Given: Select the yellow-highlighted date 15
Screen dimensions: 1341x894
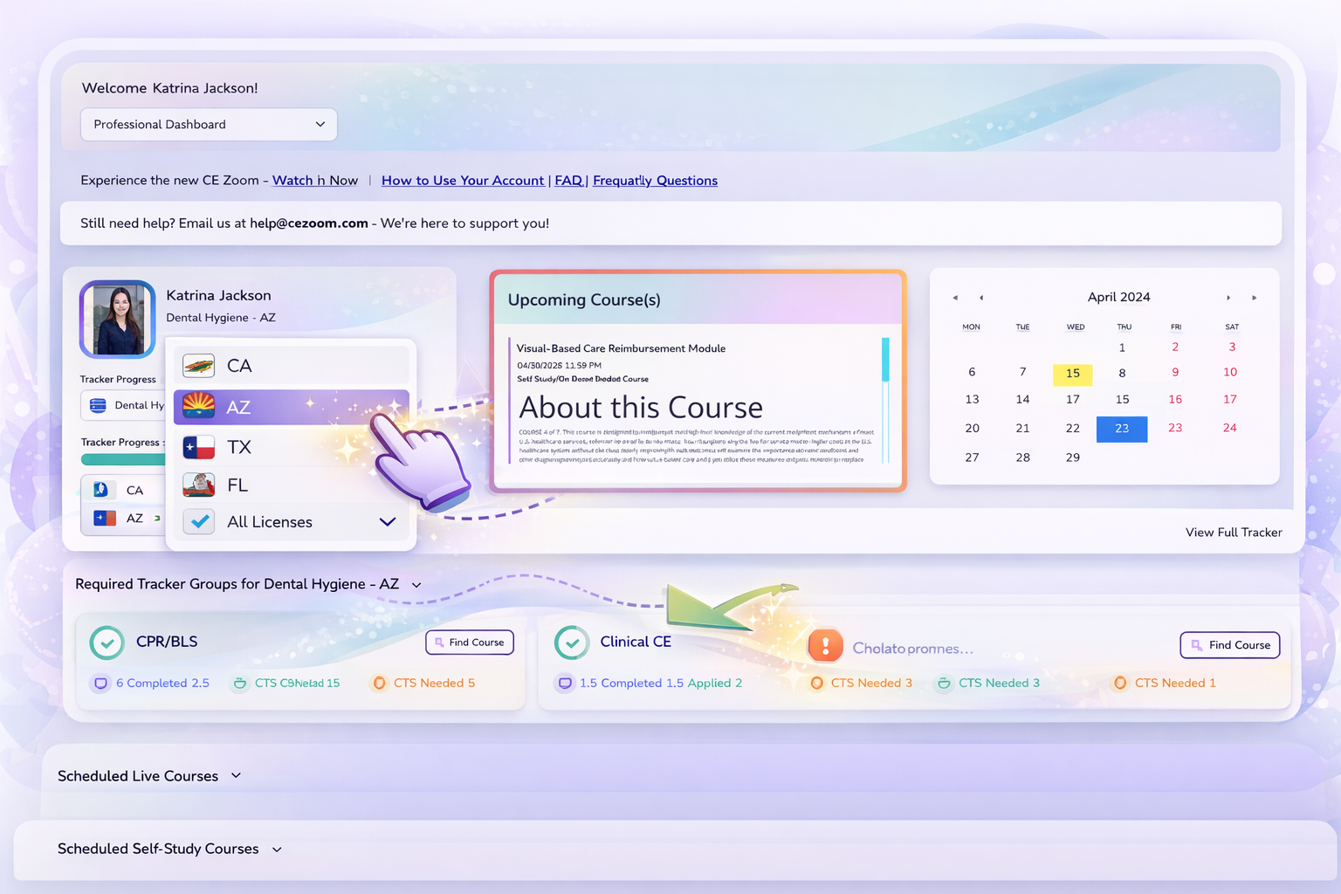Looking at the screenshot, I should tap(1073, 374).
